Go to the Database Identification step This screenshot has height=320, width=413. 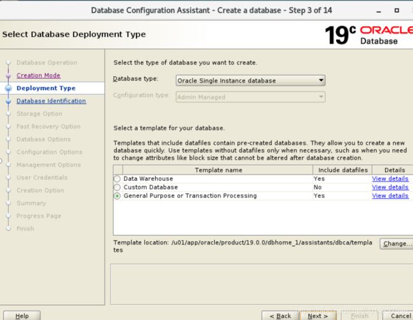pos(51,101)
